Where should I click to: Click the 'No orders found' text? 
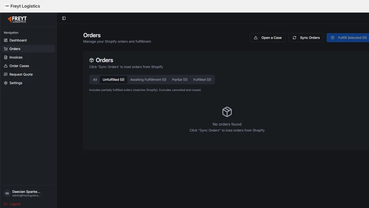pyautogui.click(x=227, y=124)
